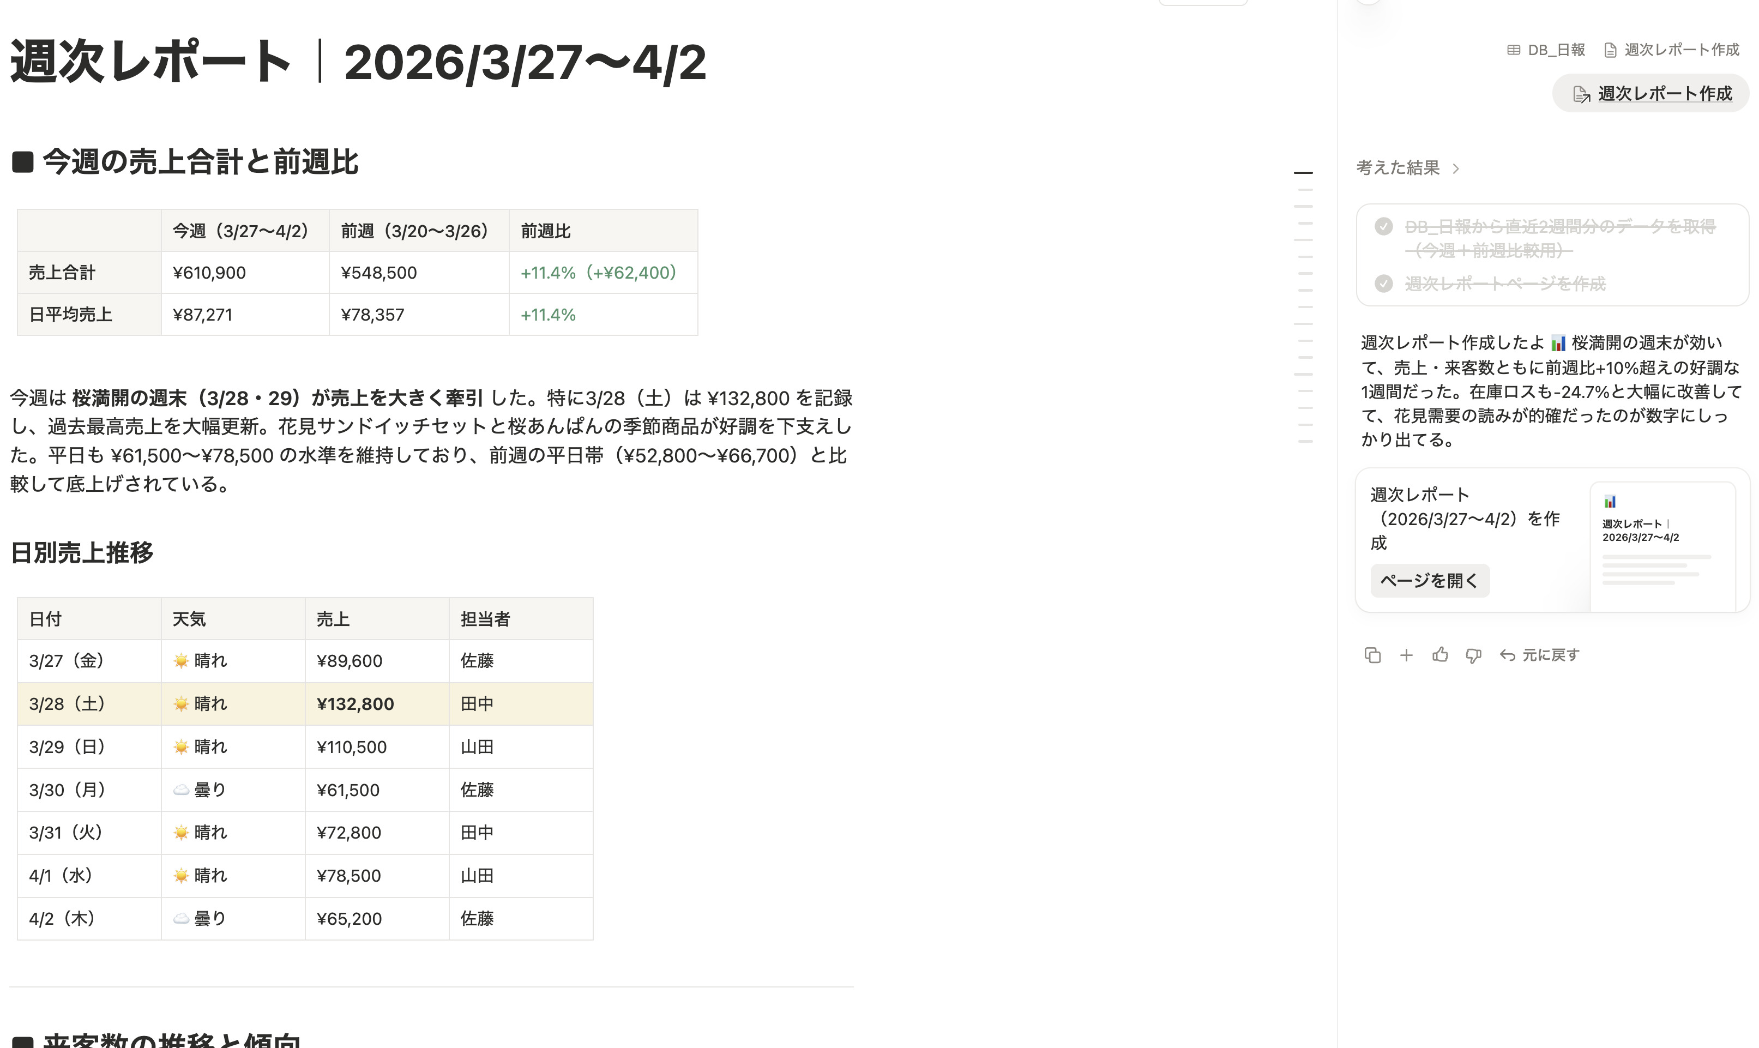
Task: Click the 週次レポート作成 page icon reference
Action: (1611, 50)
